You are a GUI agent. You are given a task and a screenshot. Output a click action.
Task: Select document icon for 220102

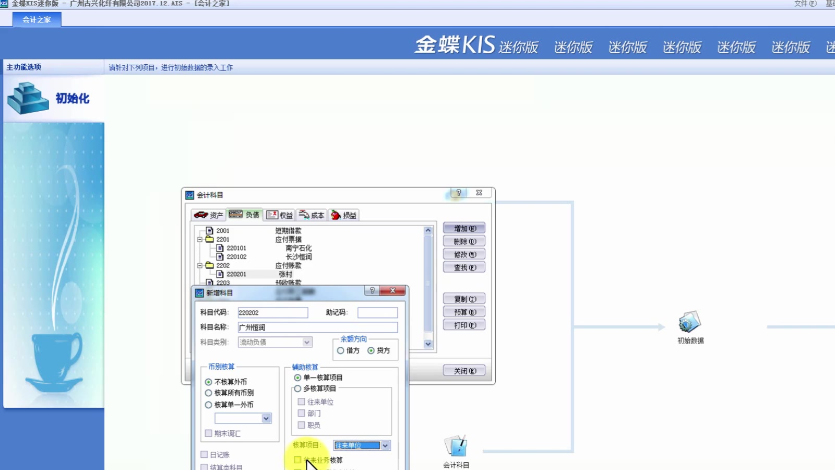pos(220,256)
